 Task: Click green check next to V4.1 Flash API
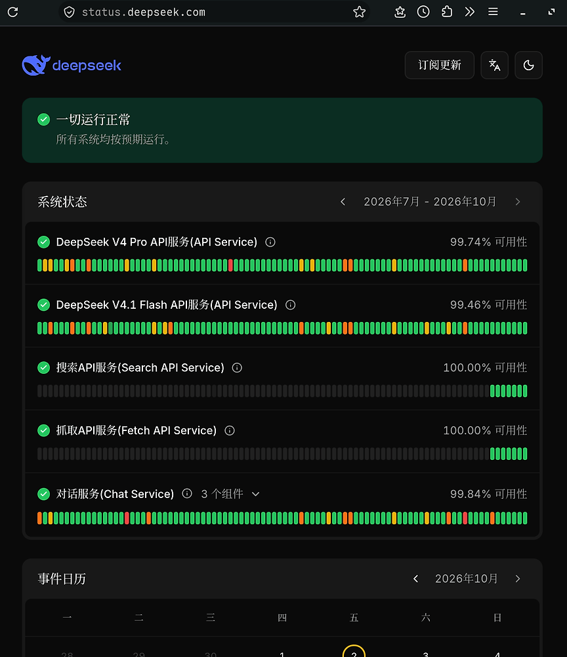click(x=43, y=305)
